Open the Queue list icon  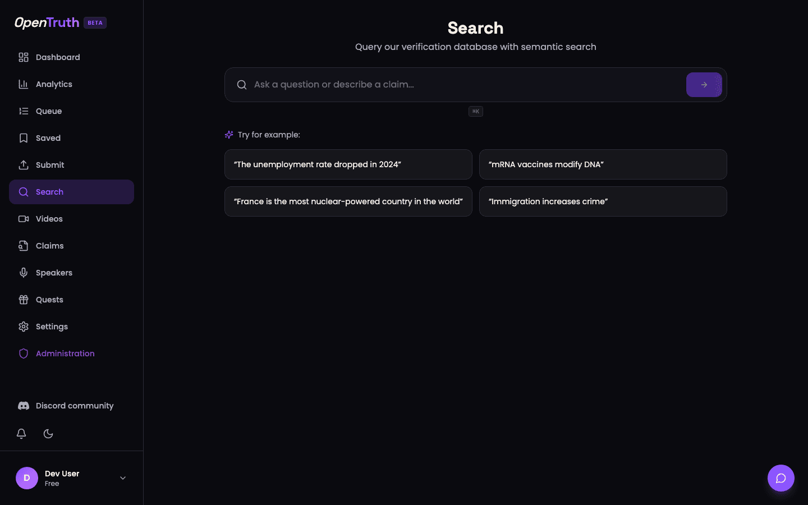23,111
